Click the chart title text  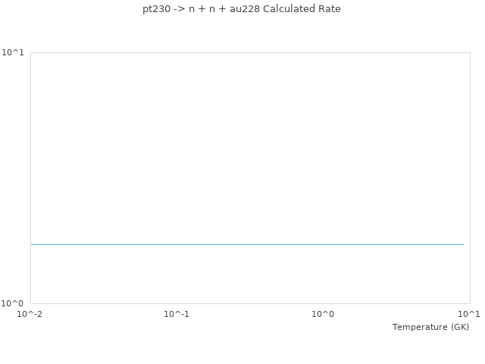pyautogui.click(x=242, y=9)
